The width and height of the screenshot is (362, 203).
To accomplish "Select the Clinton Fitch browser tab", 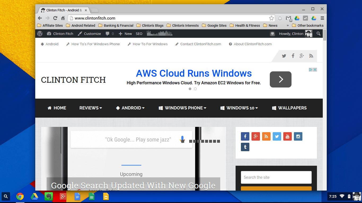I will click(x=64, y=10).
